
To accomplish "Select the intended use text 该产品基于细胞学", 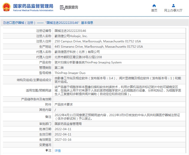I will [x=118, y=90].
